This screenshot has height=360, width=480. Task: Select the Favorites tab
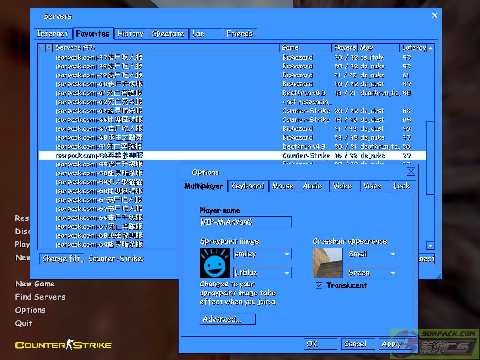93,33
